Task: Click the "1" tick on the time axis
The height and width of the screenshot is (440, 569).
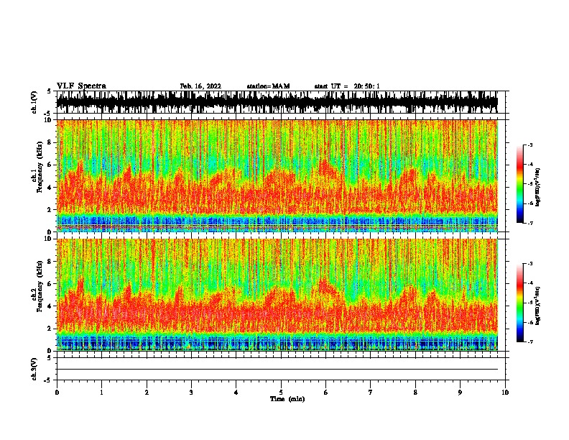Action: [x=101, y=393]
